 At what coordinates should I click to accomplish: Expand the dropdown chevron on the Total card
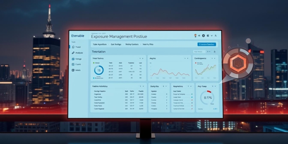[x=143, y=58]
